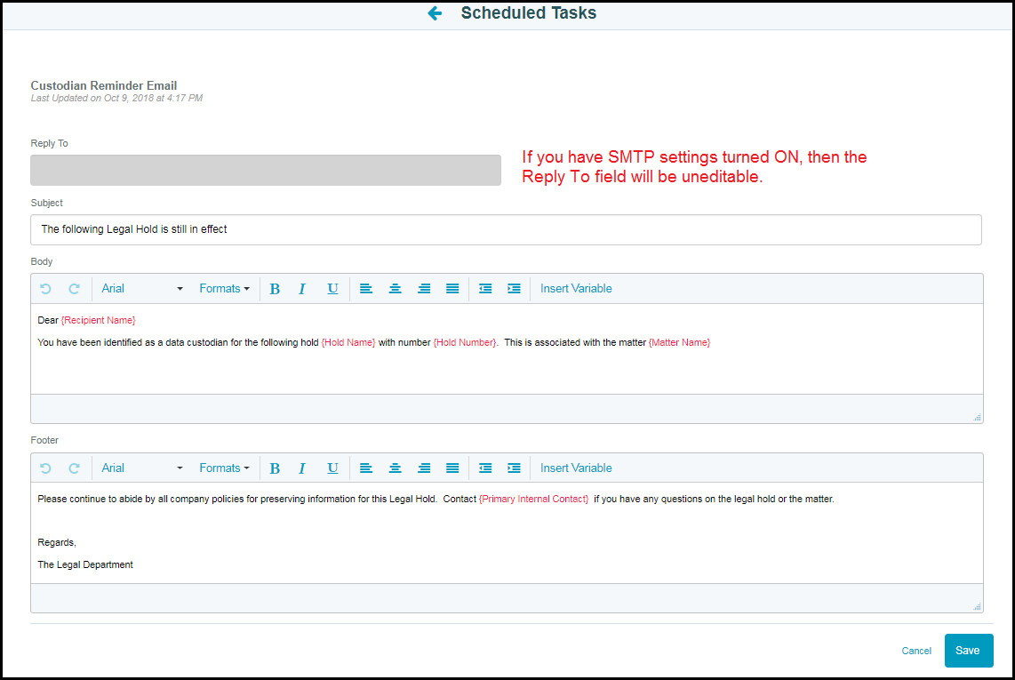Image resolution: width=1015 pixels, height=680 pixels.
Task: Apply bold in the Footer editor
Action: 275,468
